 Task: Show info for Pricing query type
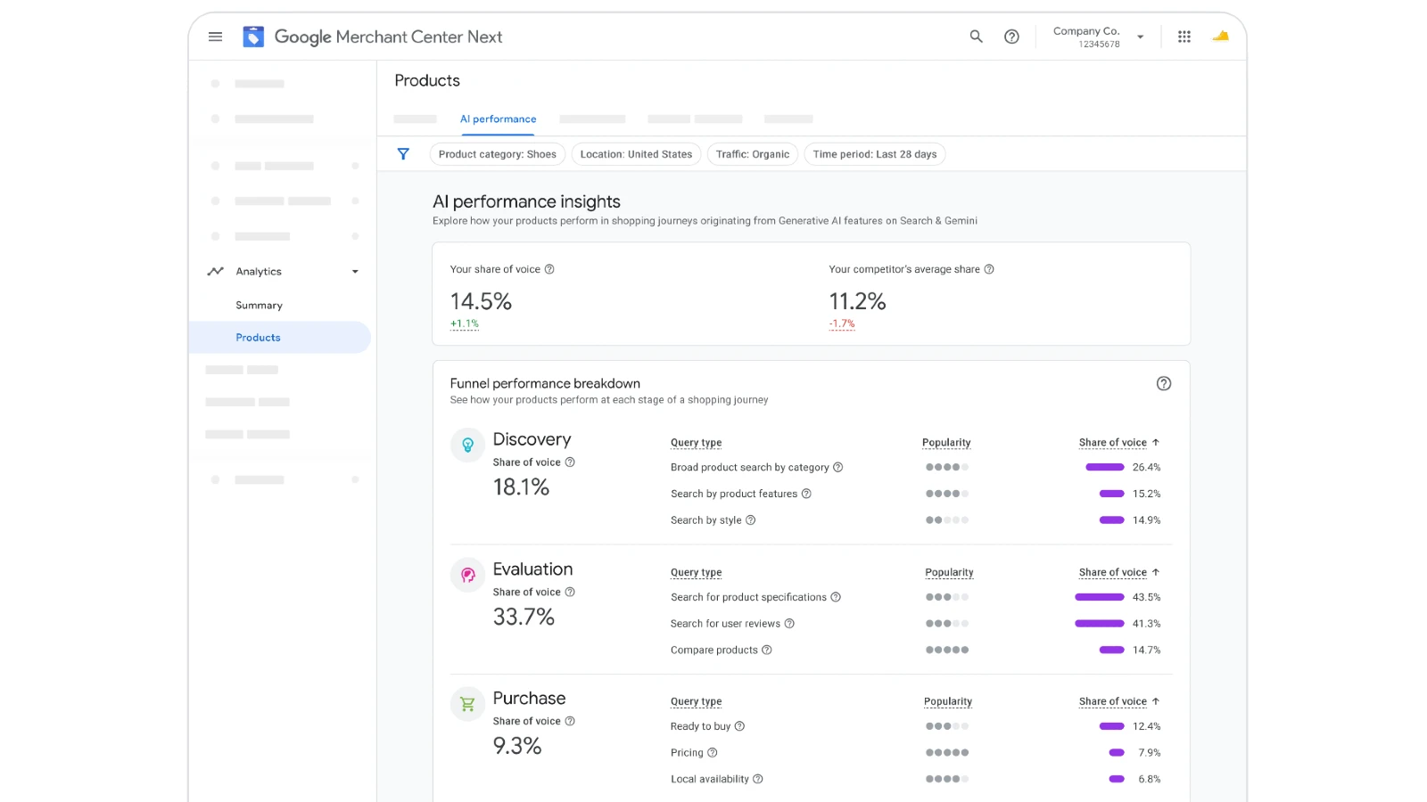(713, 753)
